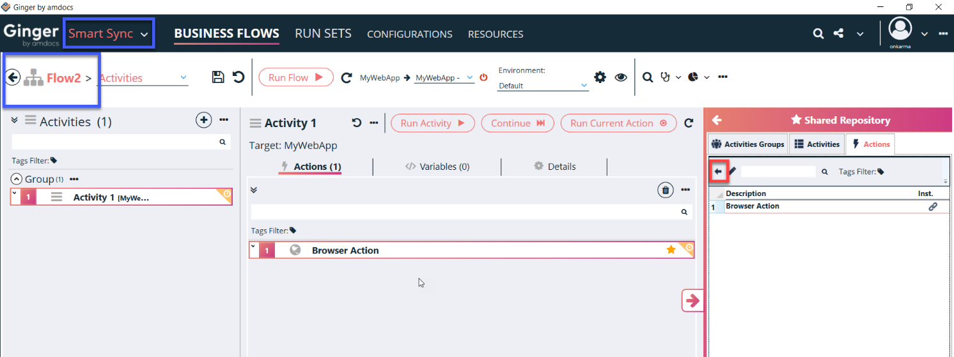
Task: Click the link icon for Browser Action
Action: (x=933, y=207)
